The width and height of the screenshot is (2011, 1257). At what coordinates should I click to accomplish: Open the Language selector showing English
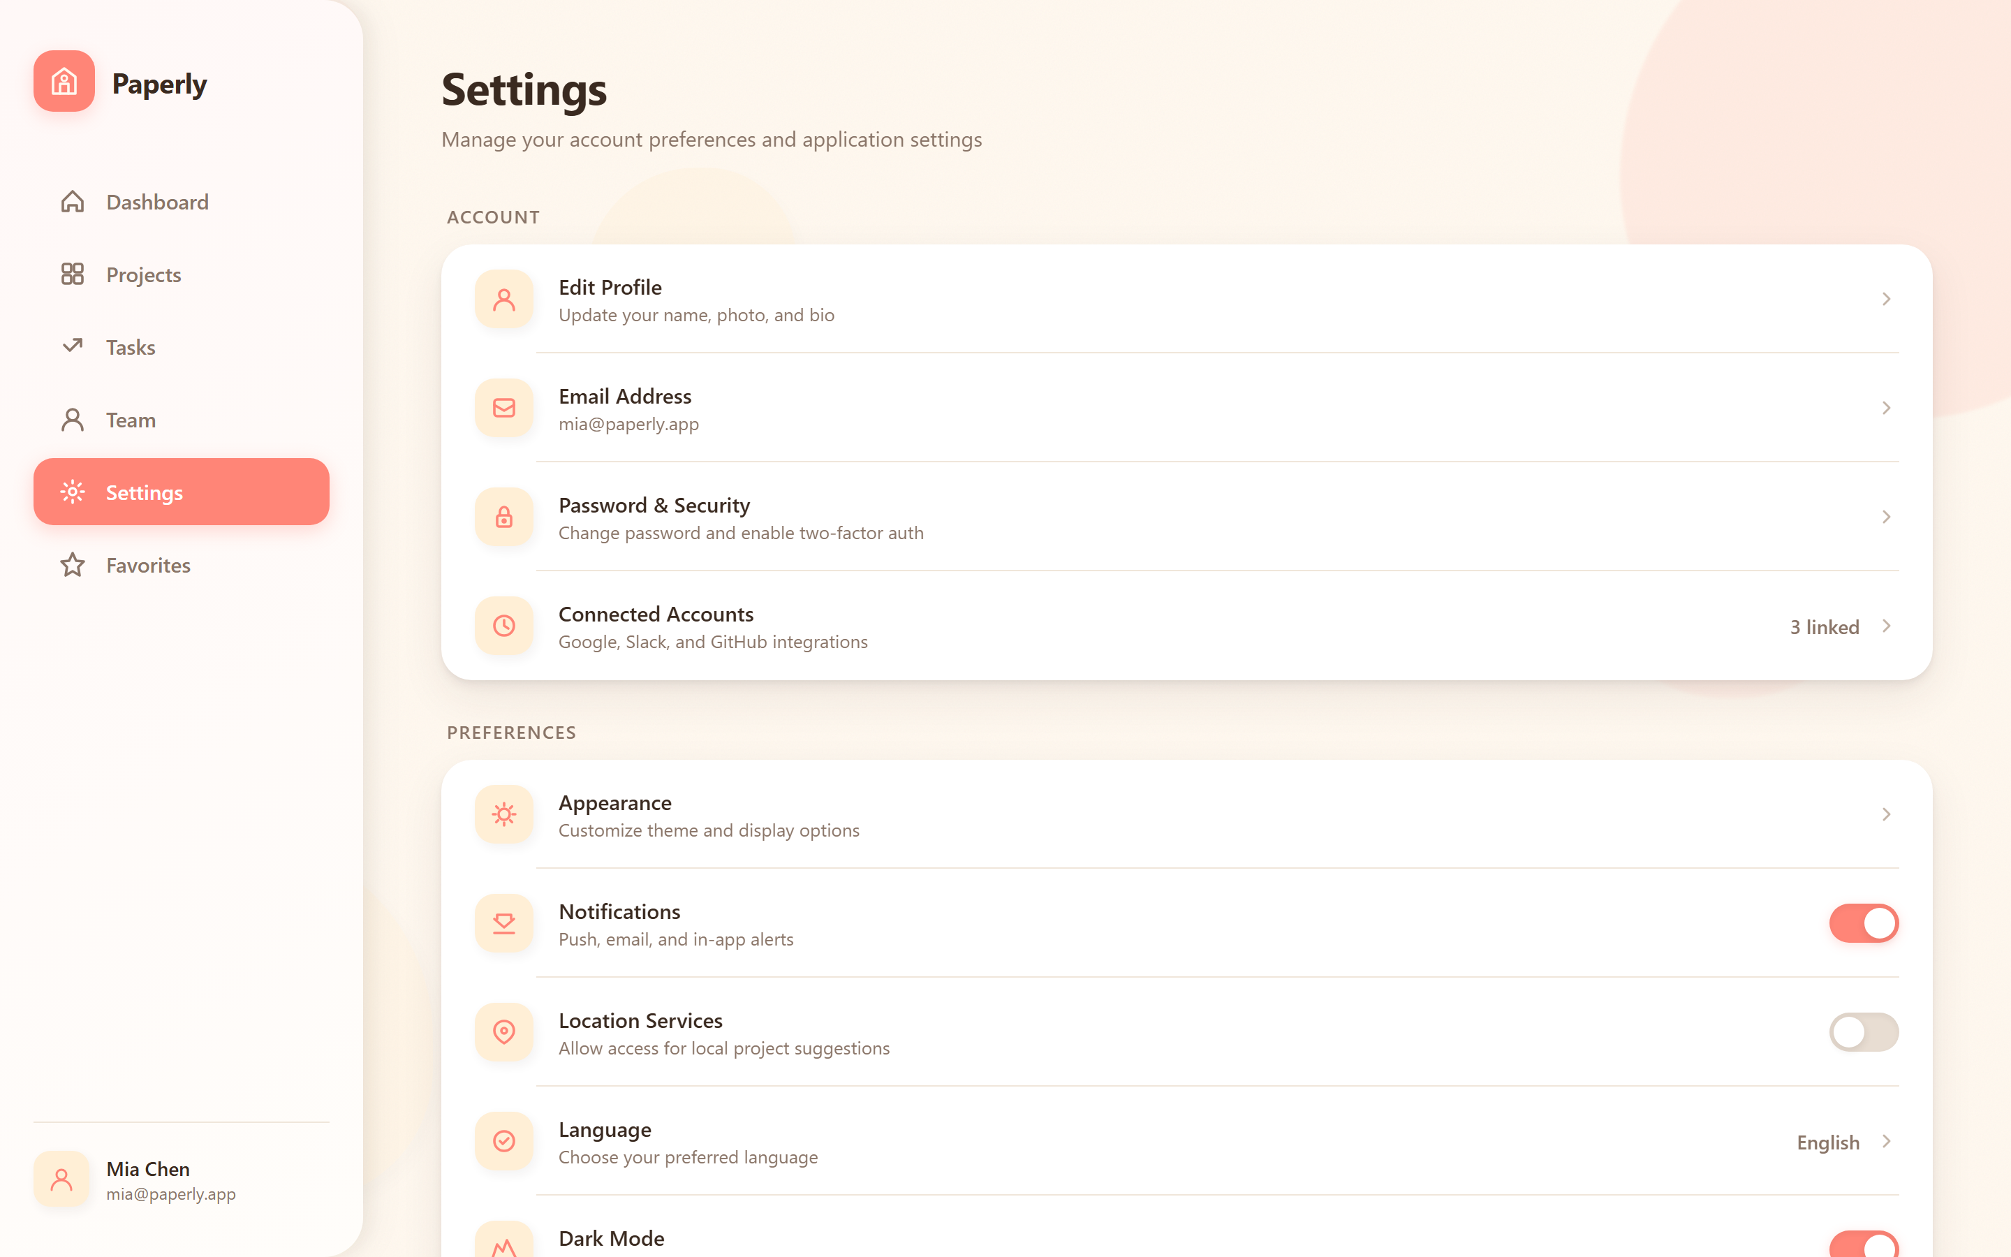(x=1844, y=1142)
